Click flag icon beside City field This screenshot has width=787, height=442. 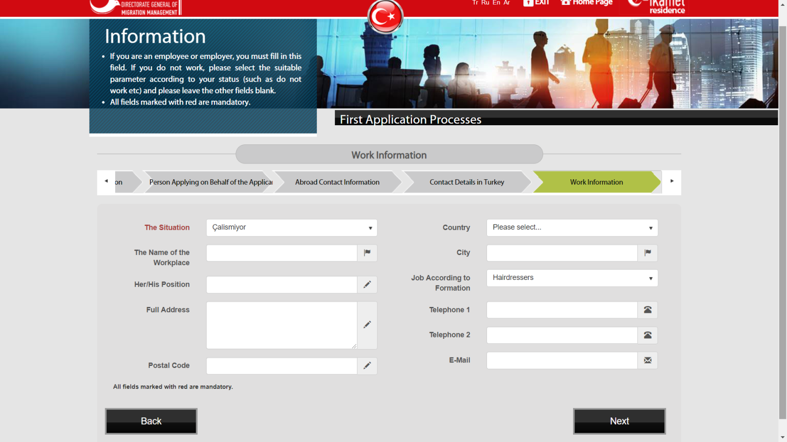tap(647, 253)
